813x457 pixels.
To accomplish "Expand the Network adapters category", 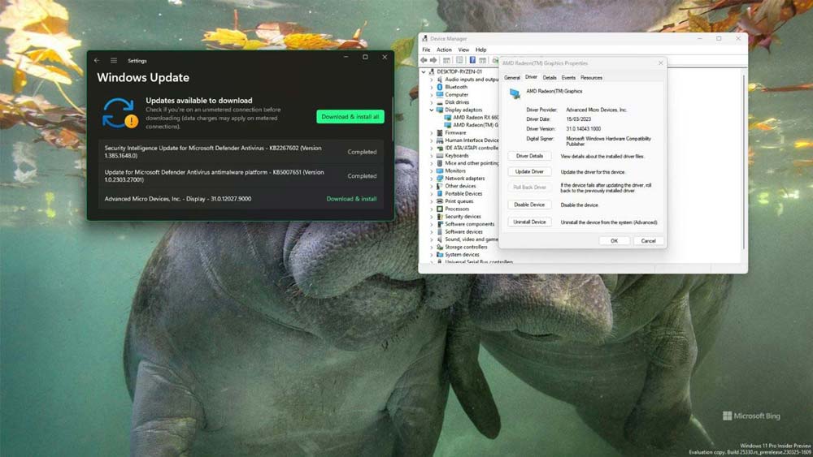I will (432, 179).
